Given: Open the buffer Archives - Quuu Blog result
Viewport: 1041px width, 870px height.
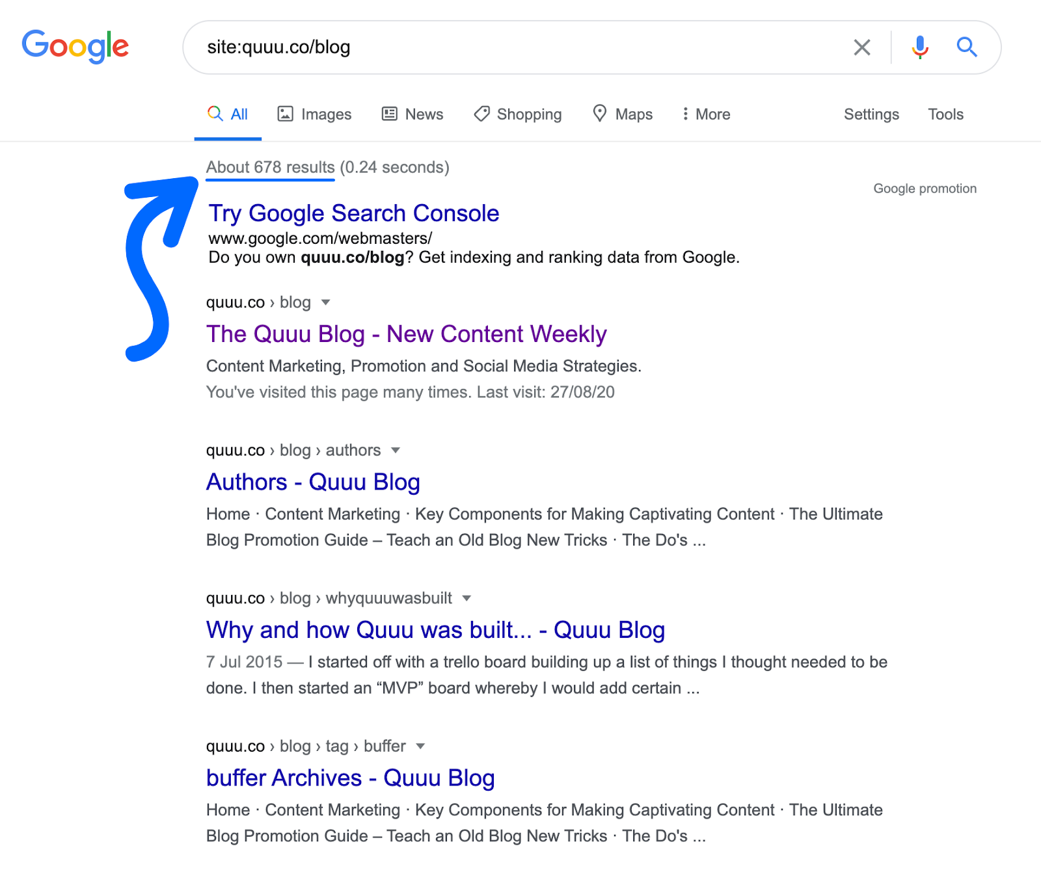Looking at the screenshot, I should (351, 778).
